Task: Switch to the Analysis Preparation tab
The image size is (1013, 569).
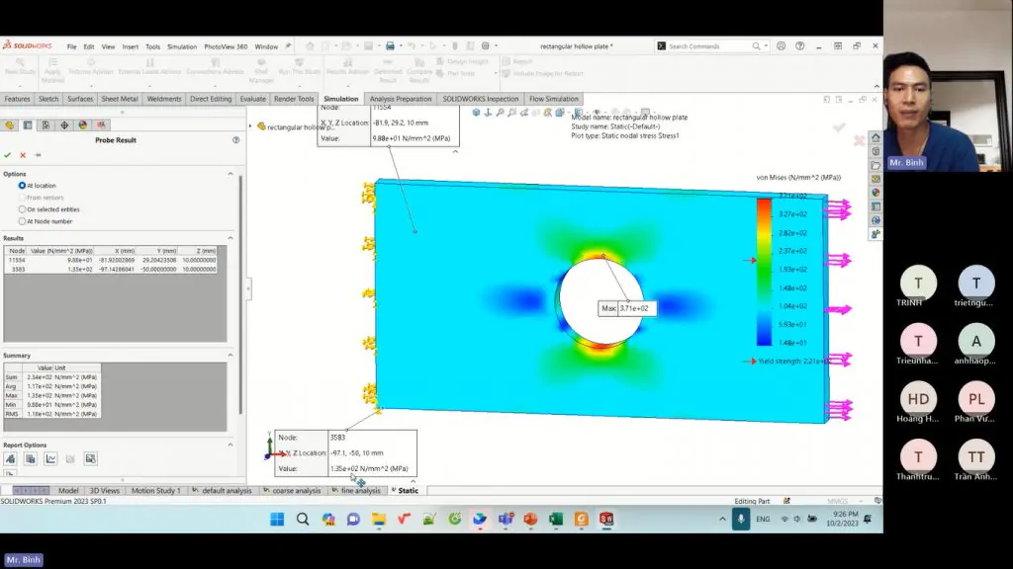Action: pyautogui.click(x=401, y=99)
